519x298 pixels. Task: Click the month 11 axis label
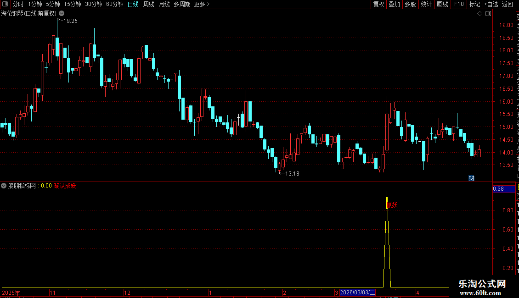[53, 292]
